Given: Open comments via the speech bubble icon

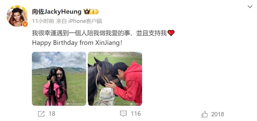Looking at the screenshot, I should [x=123, y=114].
